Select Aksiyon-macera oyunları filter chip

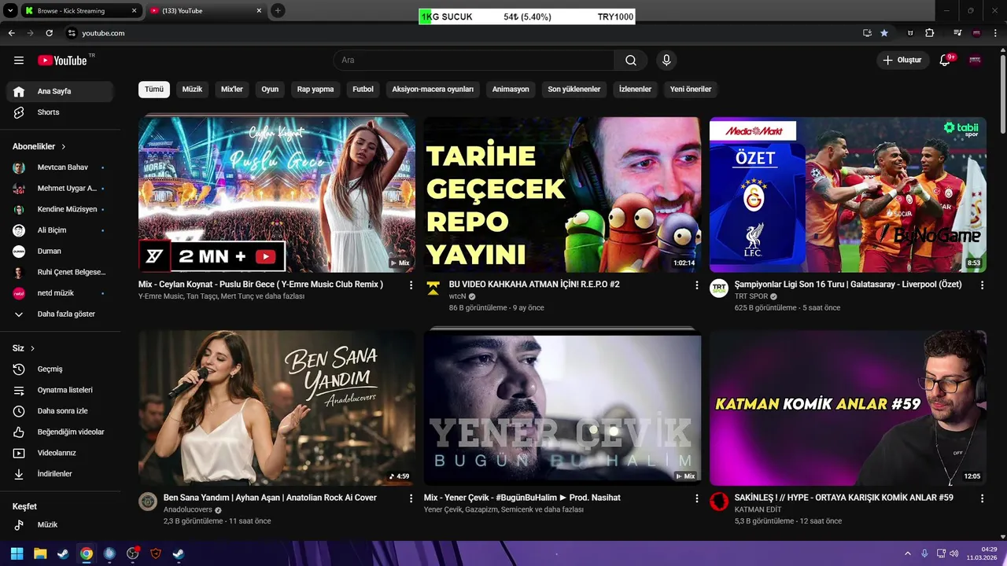pos(433,90)
